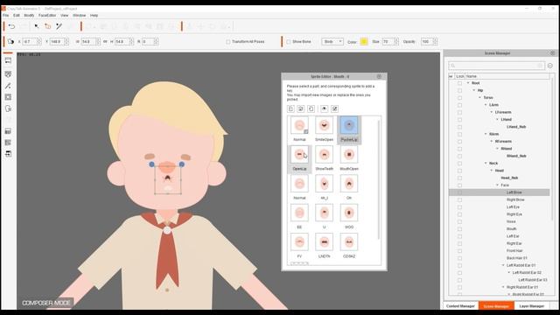Viewport: 560px width, 315px height.
Task: Collapse the LForearm tree node
Action: coord(492,112)
